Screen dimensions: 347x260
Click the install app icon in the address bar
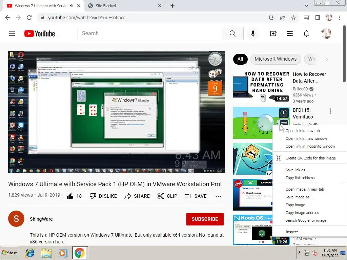272,18
